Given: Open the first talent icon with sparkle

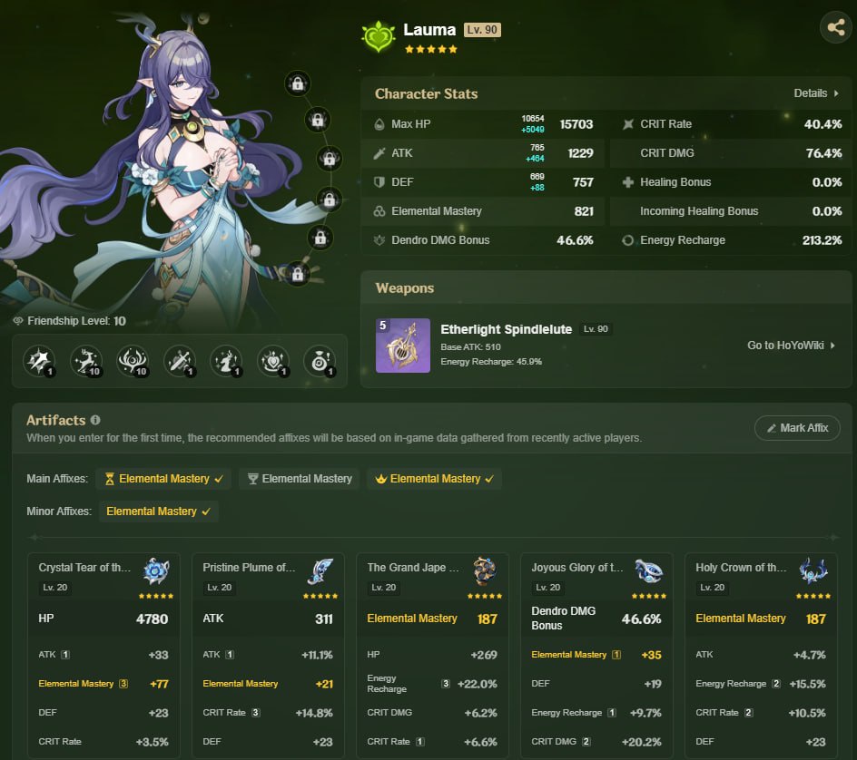Looking at the screenshot, I should tap(39, 361).
